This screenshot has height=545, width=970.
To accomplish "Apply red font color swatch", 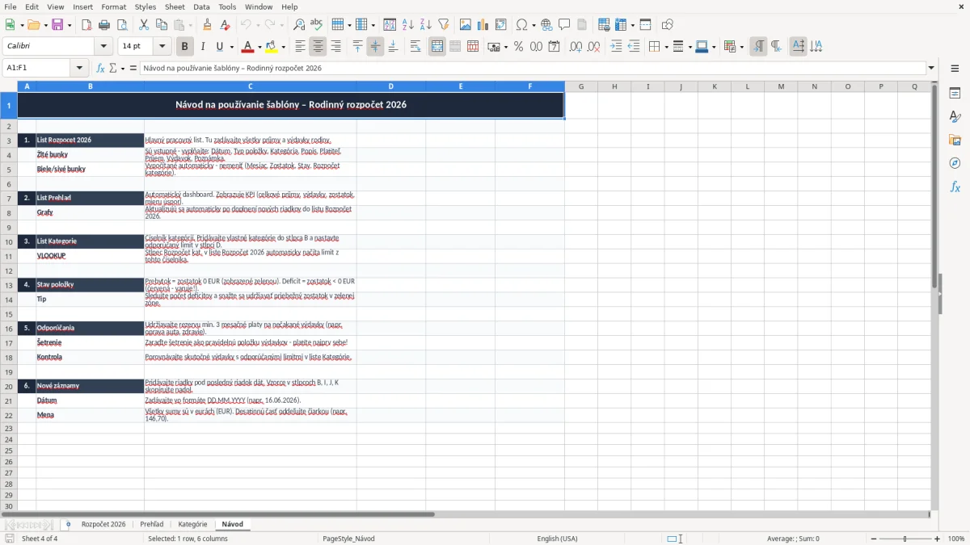I will coord(247,47).
